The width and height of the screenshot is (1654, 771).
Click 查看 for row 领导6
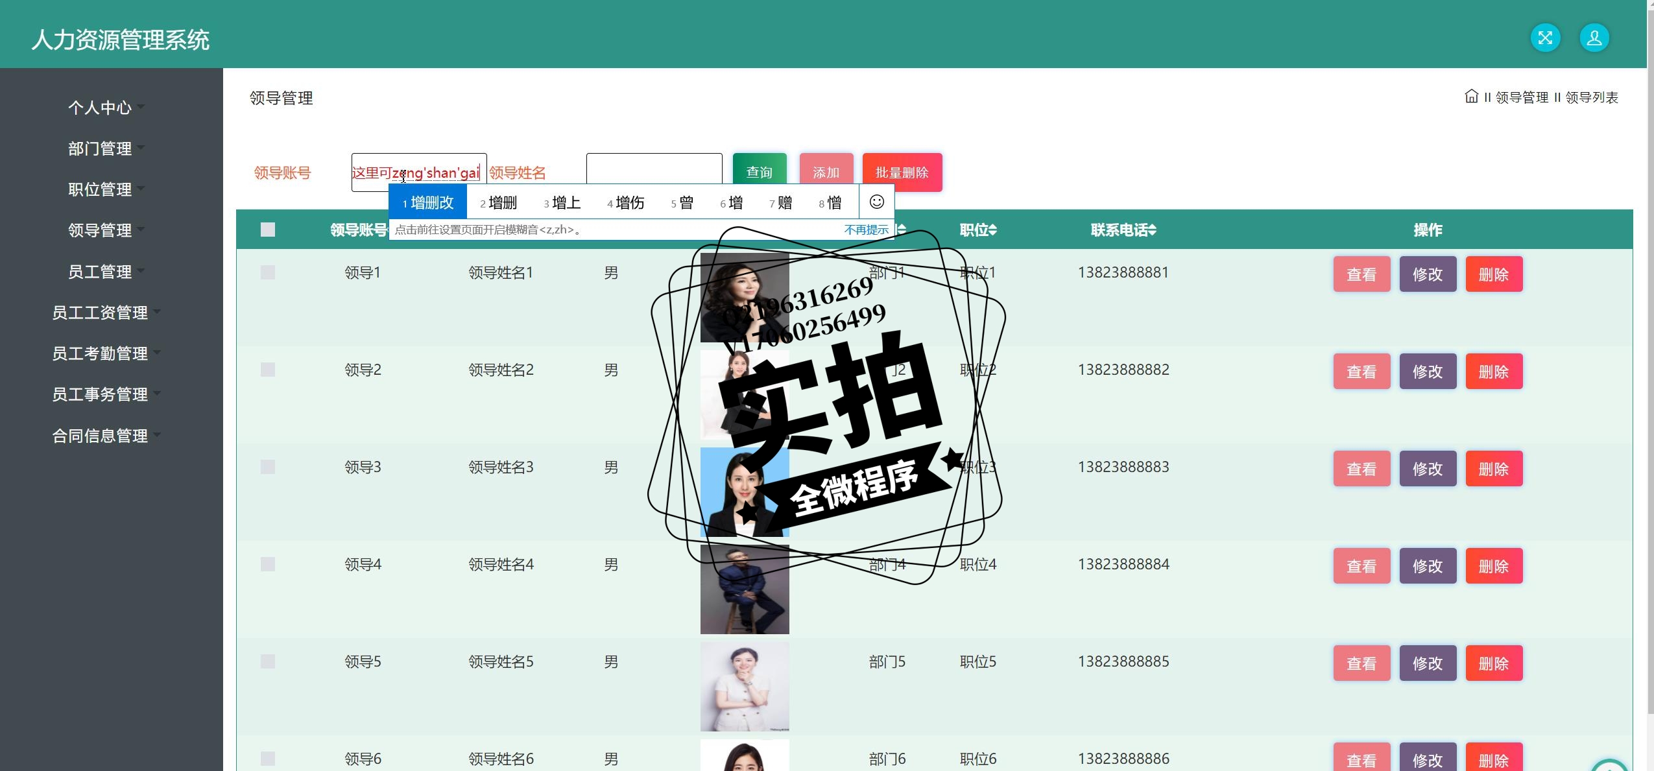pos(1361,757)
